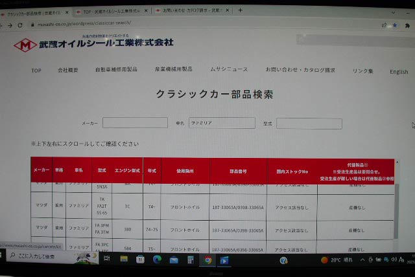Bookmark this page with the star icon
The width and height of the screenshot is (415, 277).
(395, 25)
